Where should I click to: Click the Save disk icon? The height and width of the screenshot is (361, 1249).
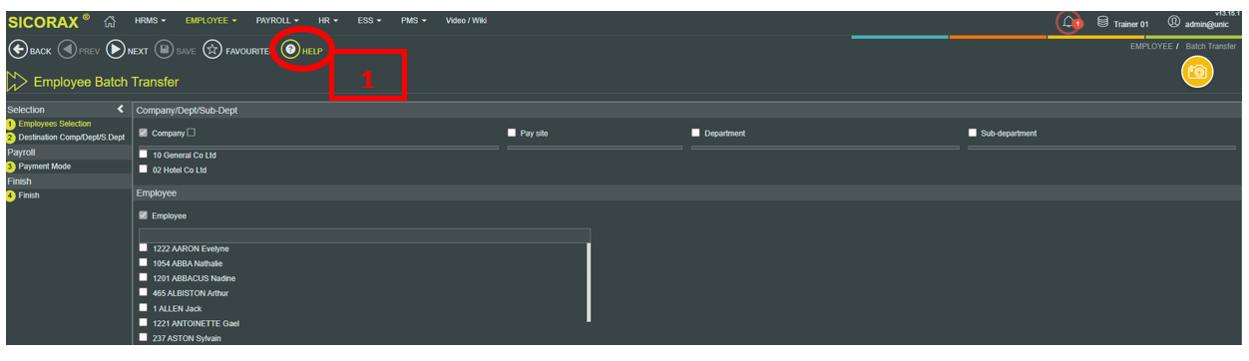pos(165,50)
